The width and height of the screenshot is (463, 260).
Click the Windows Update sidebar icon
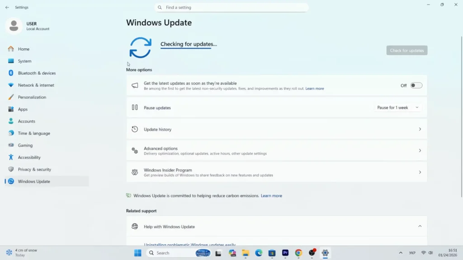tap(11, 181)
